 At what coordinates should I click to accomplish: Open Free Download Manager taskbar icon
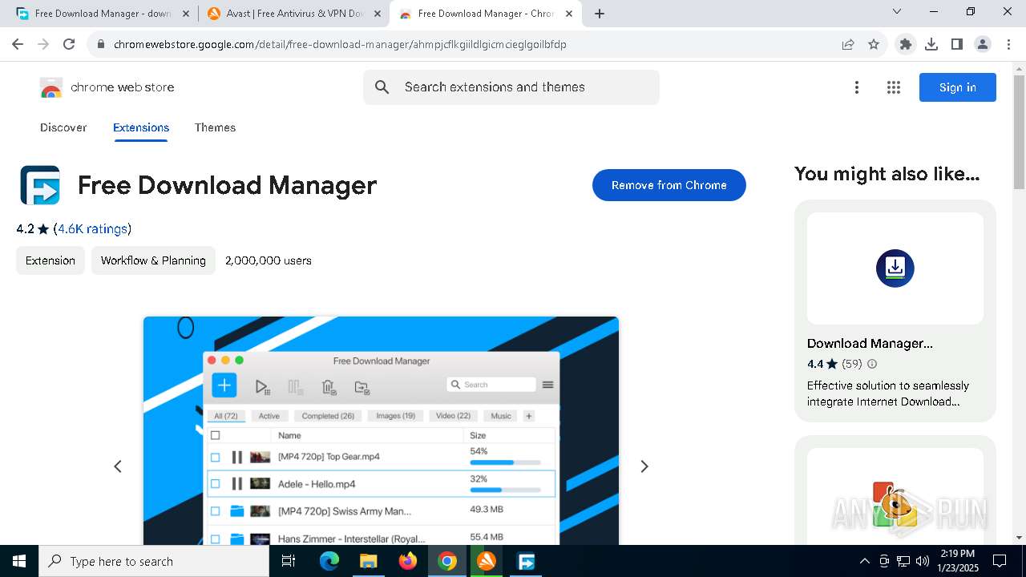[x=526, y=561]
